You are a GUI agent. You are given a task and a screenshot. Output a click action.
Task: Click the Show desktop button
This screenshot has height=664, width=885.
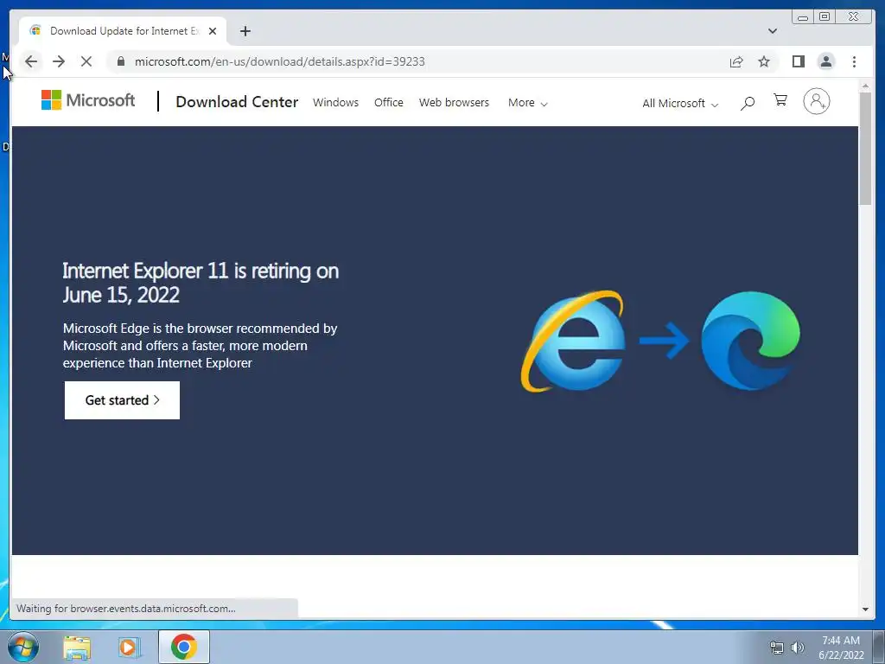tap(878, 647)
